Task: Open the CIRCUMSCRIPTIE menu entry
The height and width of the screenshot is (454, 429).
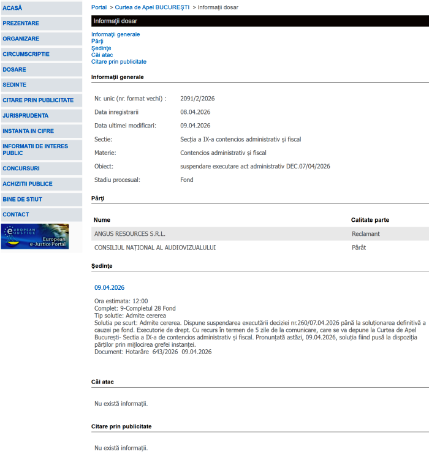Action: (x=26, y=54)
